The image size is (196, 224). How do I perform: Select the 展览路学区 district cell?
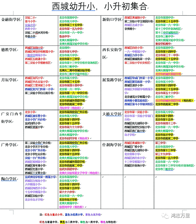(x=112, y=93)
